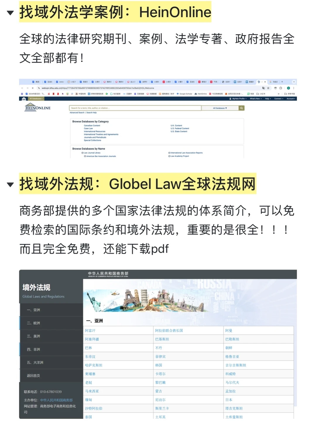Open the 柬埔寨 country link
The image size is (316, 421).
click(x=90, y=374)
